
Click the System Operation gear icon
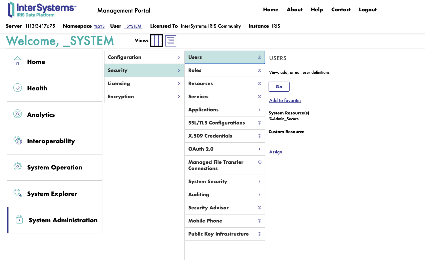point(18,167)
